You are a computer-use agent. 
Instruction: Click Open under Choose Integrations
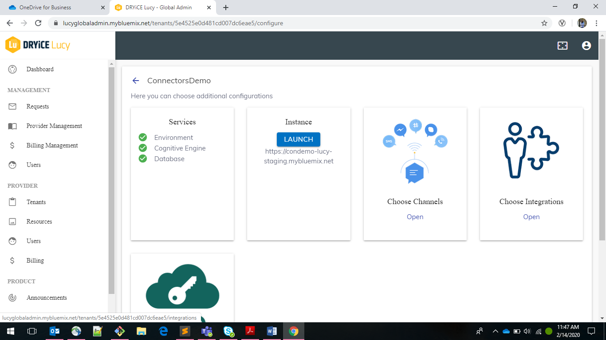click(x=531, y=217)
